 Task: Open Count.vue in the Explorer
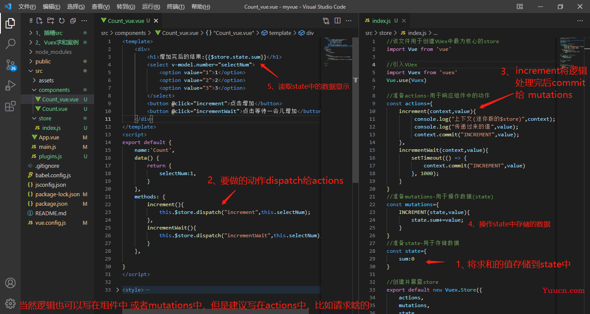57,109
